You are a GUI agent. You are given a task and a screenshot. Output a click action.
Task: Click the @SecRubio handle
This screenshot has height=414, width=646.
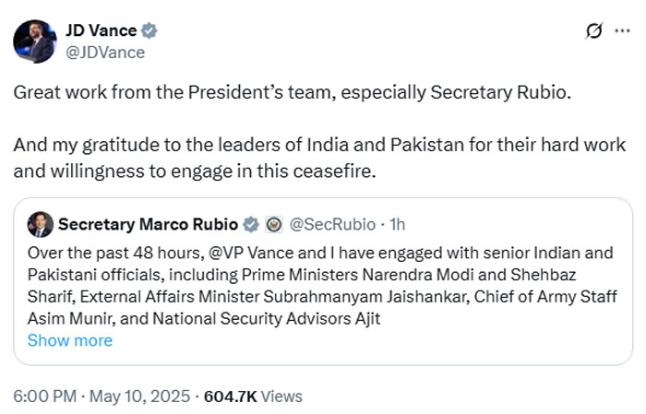[x=332, y=224]
